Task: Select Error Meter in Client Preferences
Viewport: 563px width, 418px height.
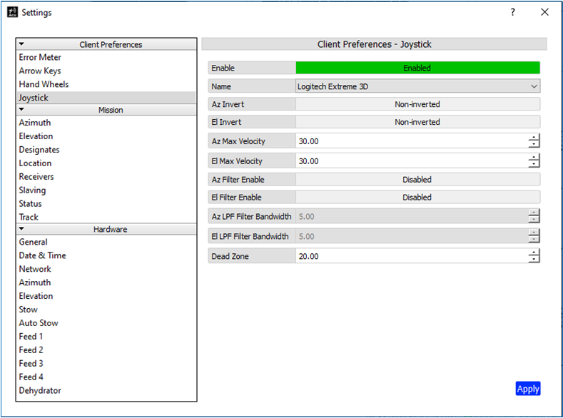Action: pyautogui.click(x=40, y=57)
